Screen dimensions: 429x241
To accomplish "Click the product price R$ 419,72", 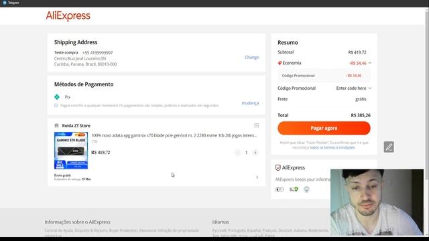I will click(x=101, y=153).
